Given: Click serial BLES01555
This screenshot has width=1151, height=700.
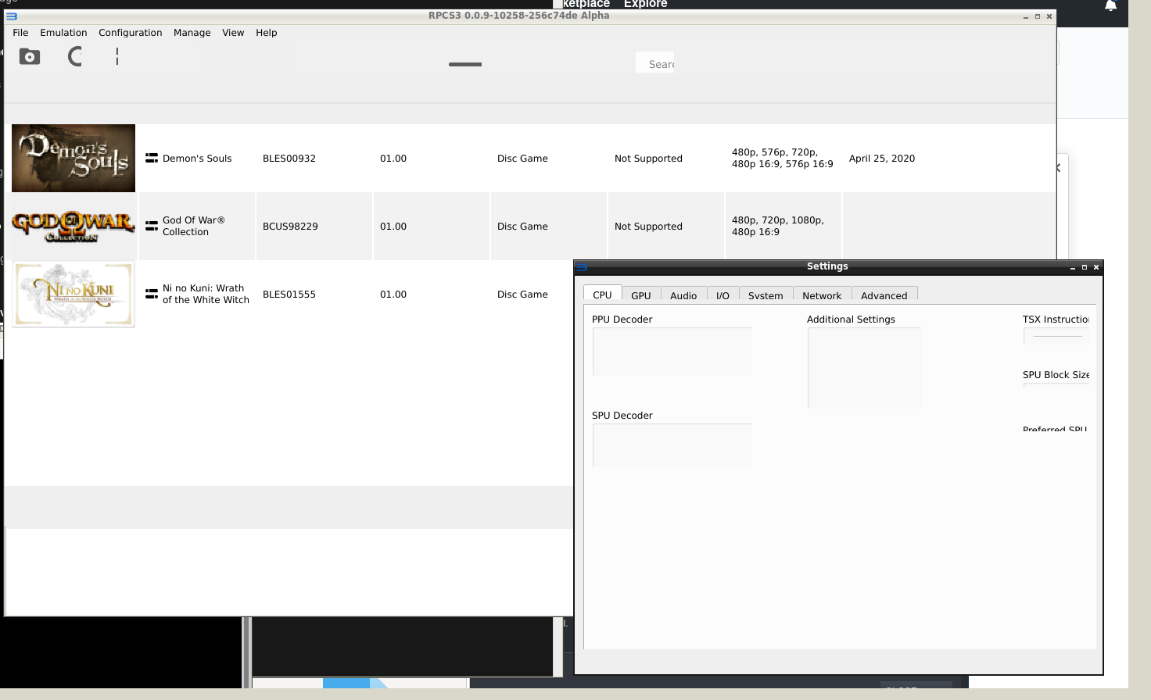Looking at the screenshot, I should [289, 294].
